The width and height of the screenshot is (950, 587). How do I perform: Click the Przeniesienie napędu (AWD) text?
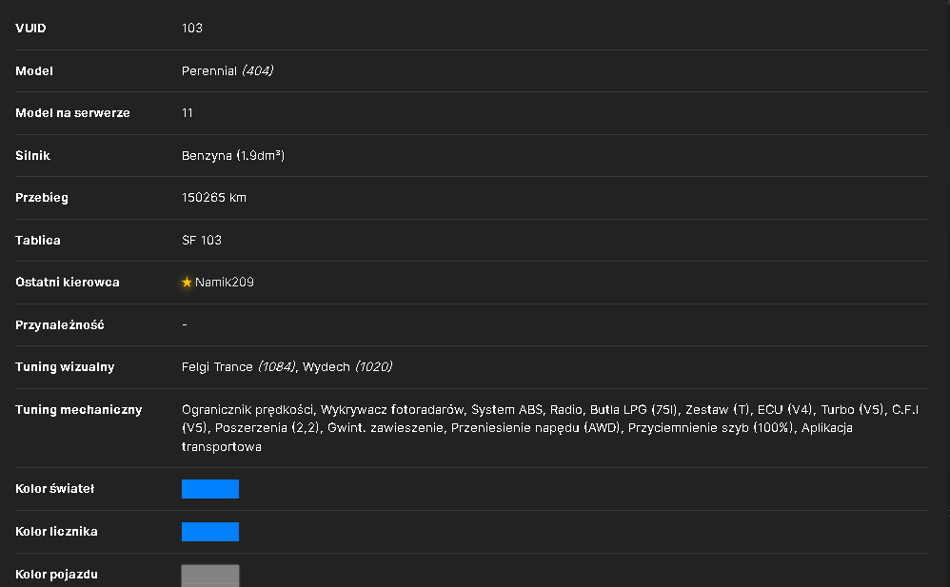coord(536,428)
